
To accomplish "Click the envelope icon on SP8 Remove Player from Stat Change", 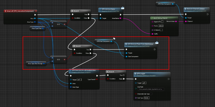I will 157,43.
